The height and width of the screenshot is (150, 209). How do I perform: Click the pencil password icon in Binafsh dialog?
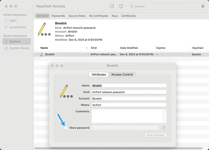(x=66, y=91)
